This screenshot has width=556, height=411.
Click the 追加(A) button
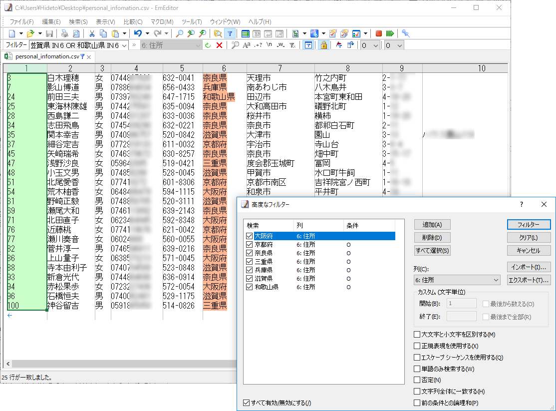click(x=432, y=225)
